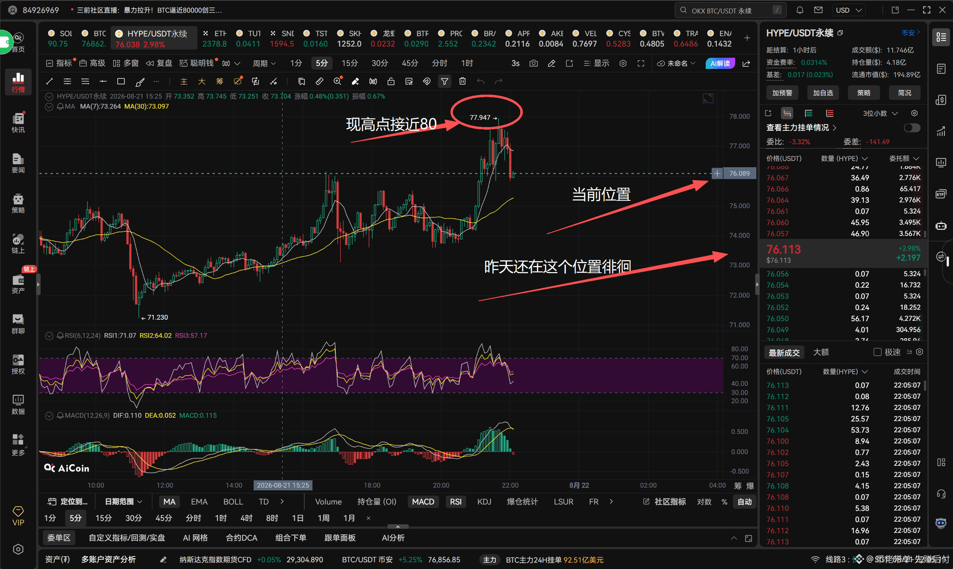Image resolution: width=953 pixels, height=569 pixels.
Task: Undo the last drawing action
Action: [x=480, y=81]
